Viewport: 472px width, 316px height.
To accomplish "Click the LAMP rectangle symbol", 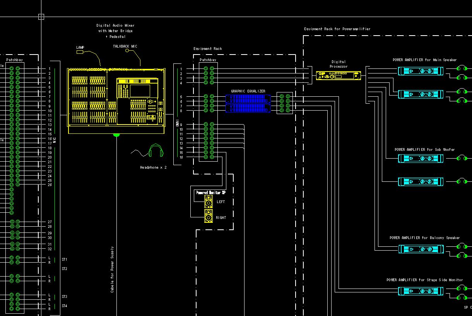I will pyautogui.click(x=80, y=52).
